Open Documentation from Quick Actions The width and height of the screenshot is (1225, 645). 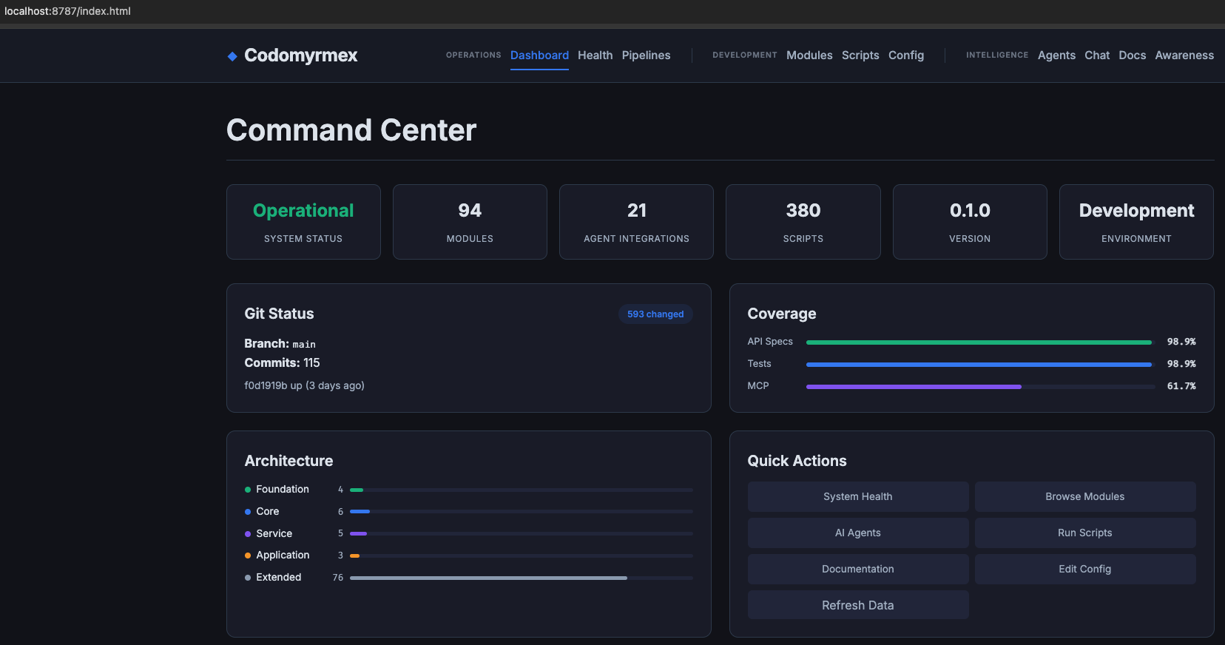point(857,569)
